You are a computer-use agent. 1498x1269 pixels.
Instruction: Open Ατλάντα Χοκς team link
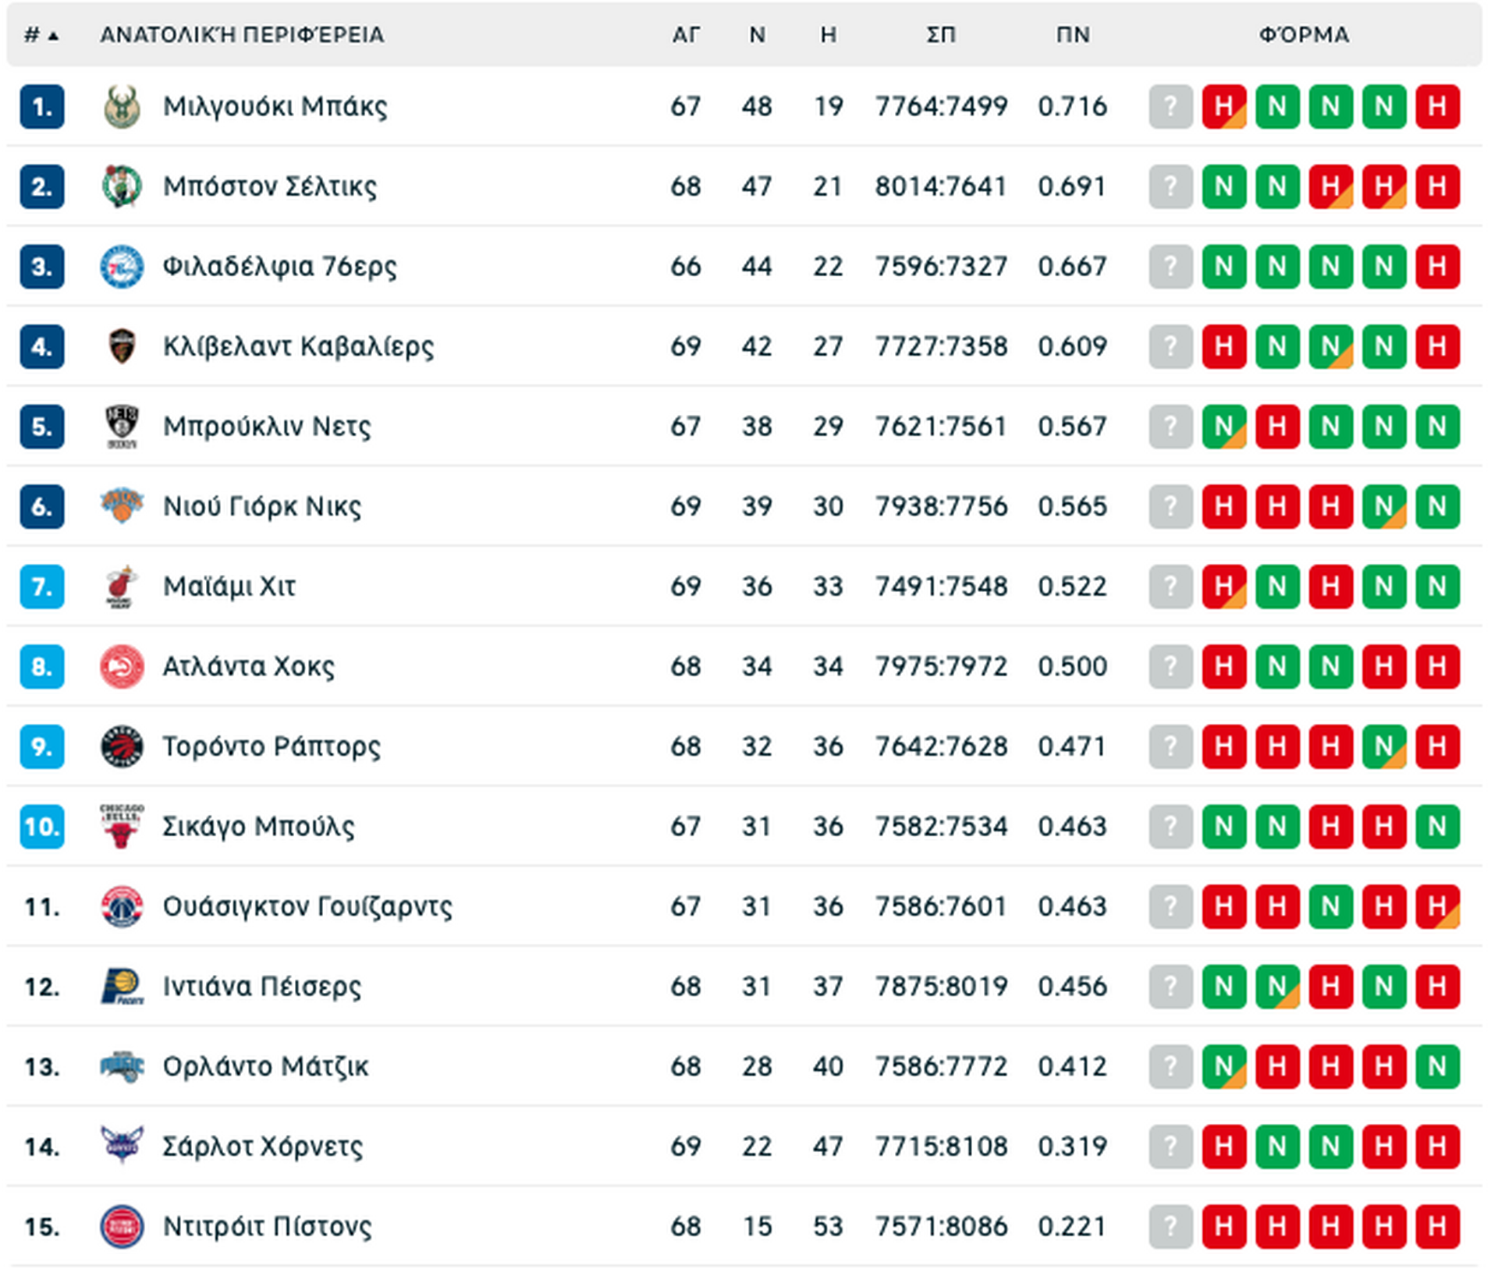[x=248, y=667]
